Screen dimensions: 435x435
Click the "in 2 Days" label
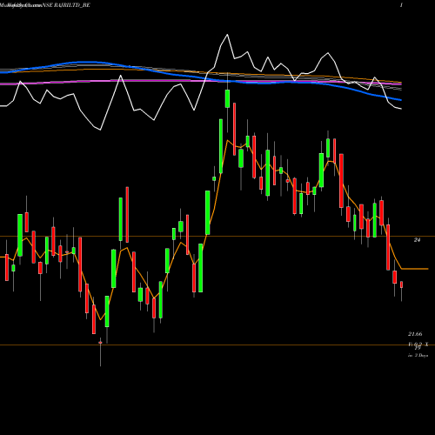[x=418, y=356]
